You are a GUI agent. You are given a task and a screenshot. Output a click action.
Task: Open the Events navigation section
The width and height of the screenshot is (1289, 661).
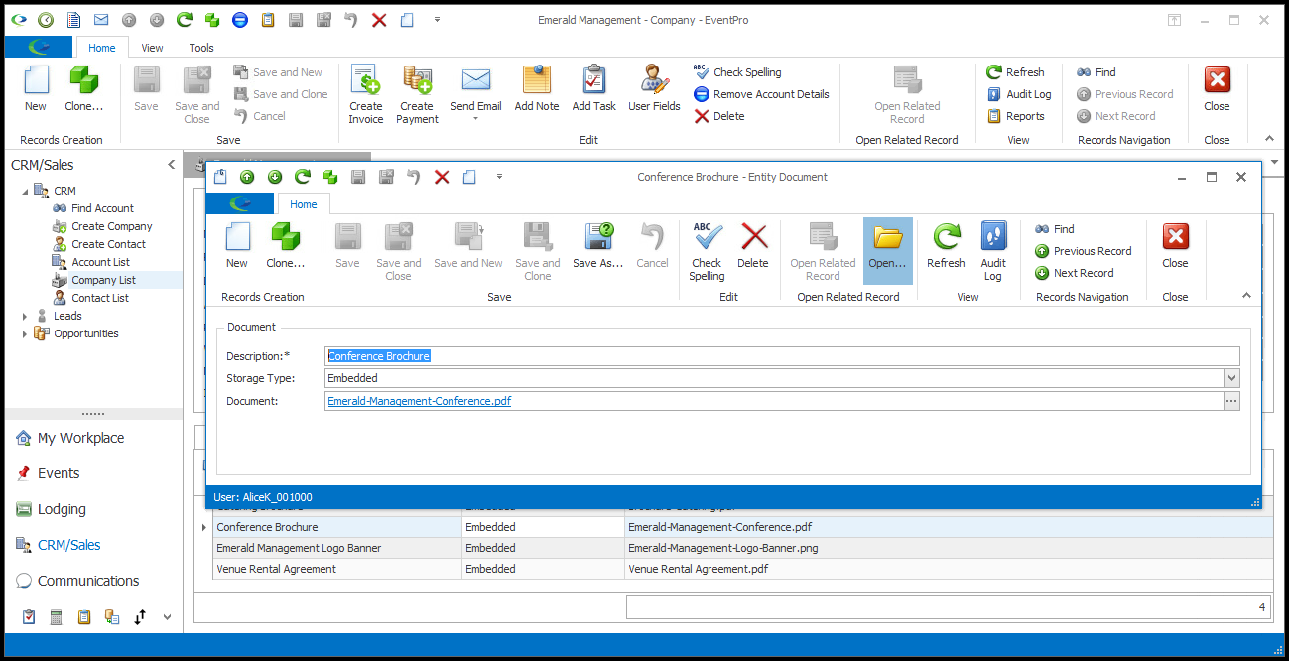pyautogui.click(x=59, y=473)
